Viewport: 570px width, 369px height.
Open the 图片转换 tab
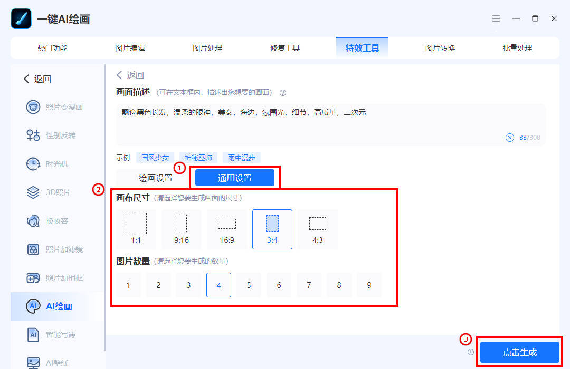pos(440,48)
